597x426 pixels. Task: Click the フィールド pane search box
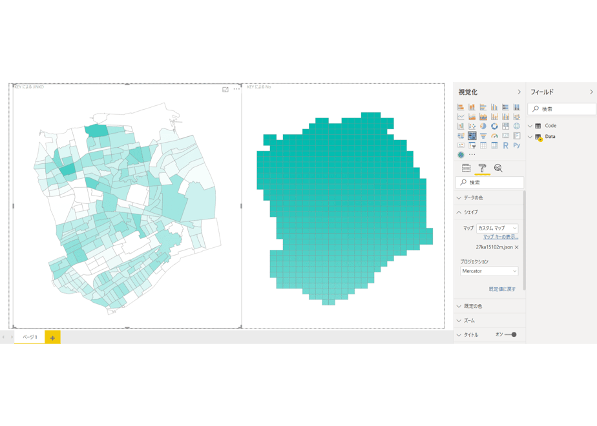(x=561, y=109)
